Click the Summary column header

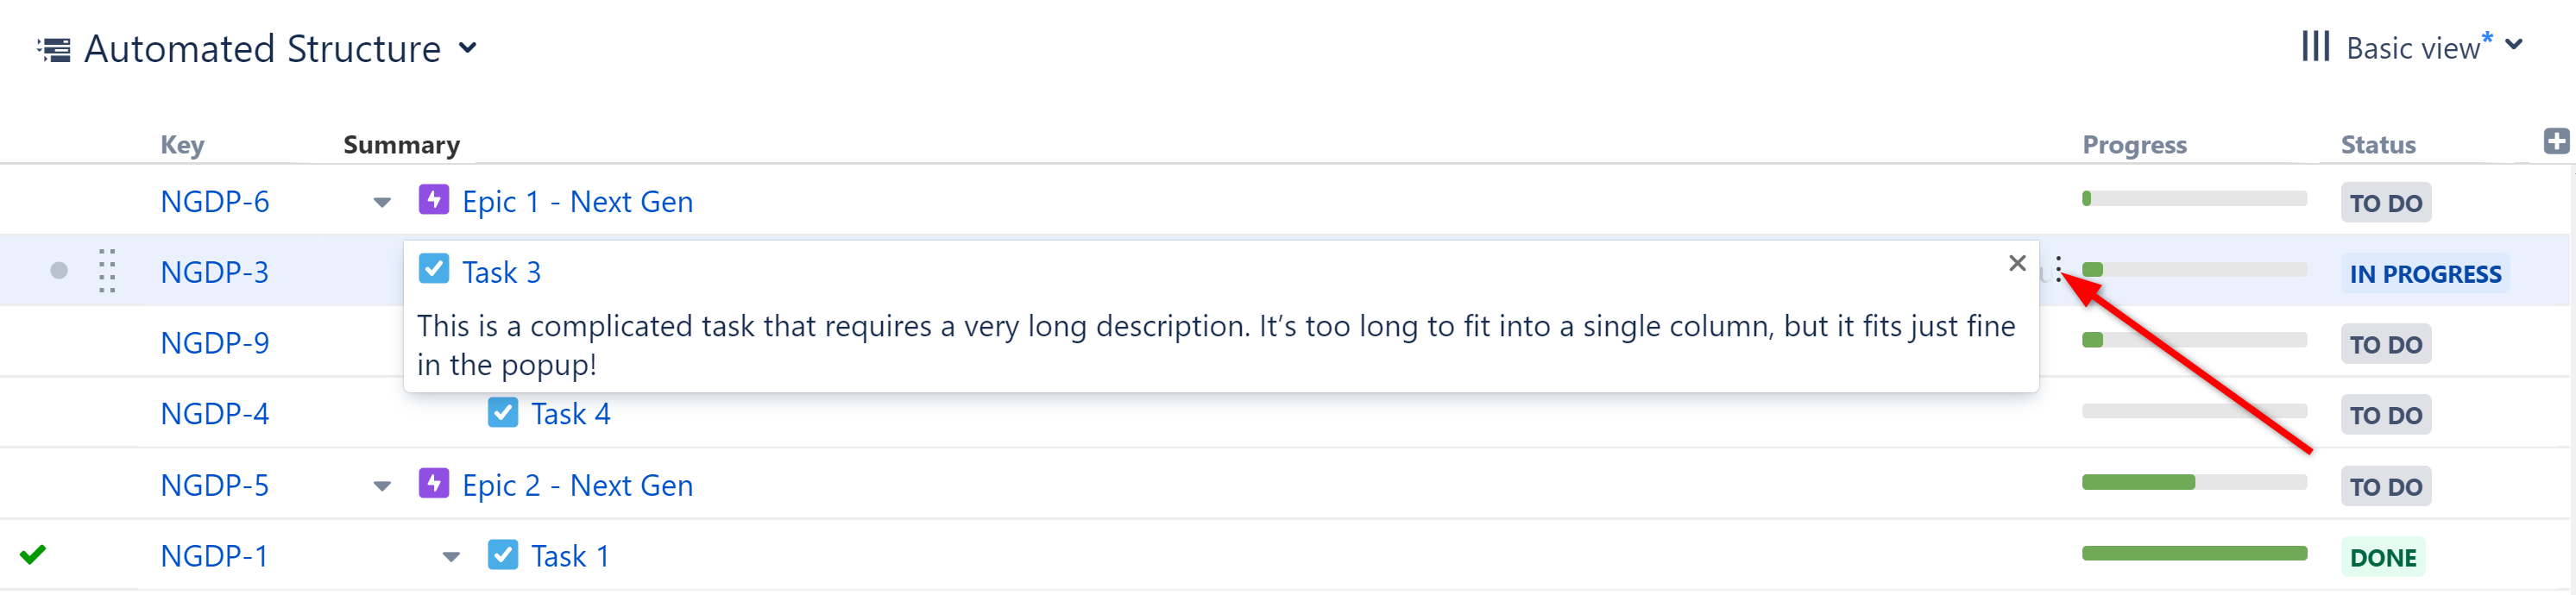click(401, 145)
